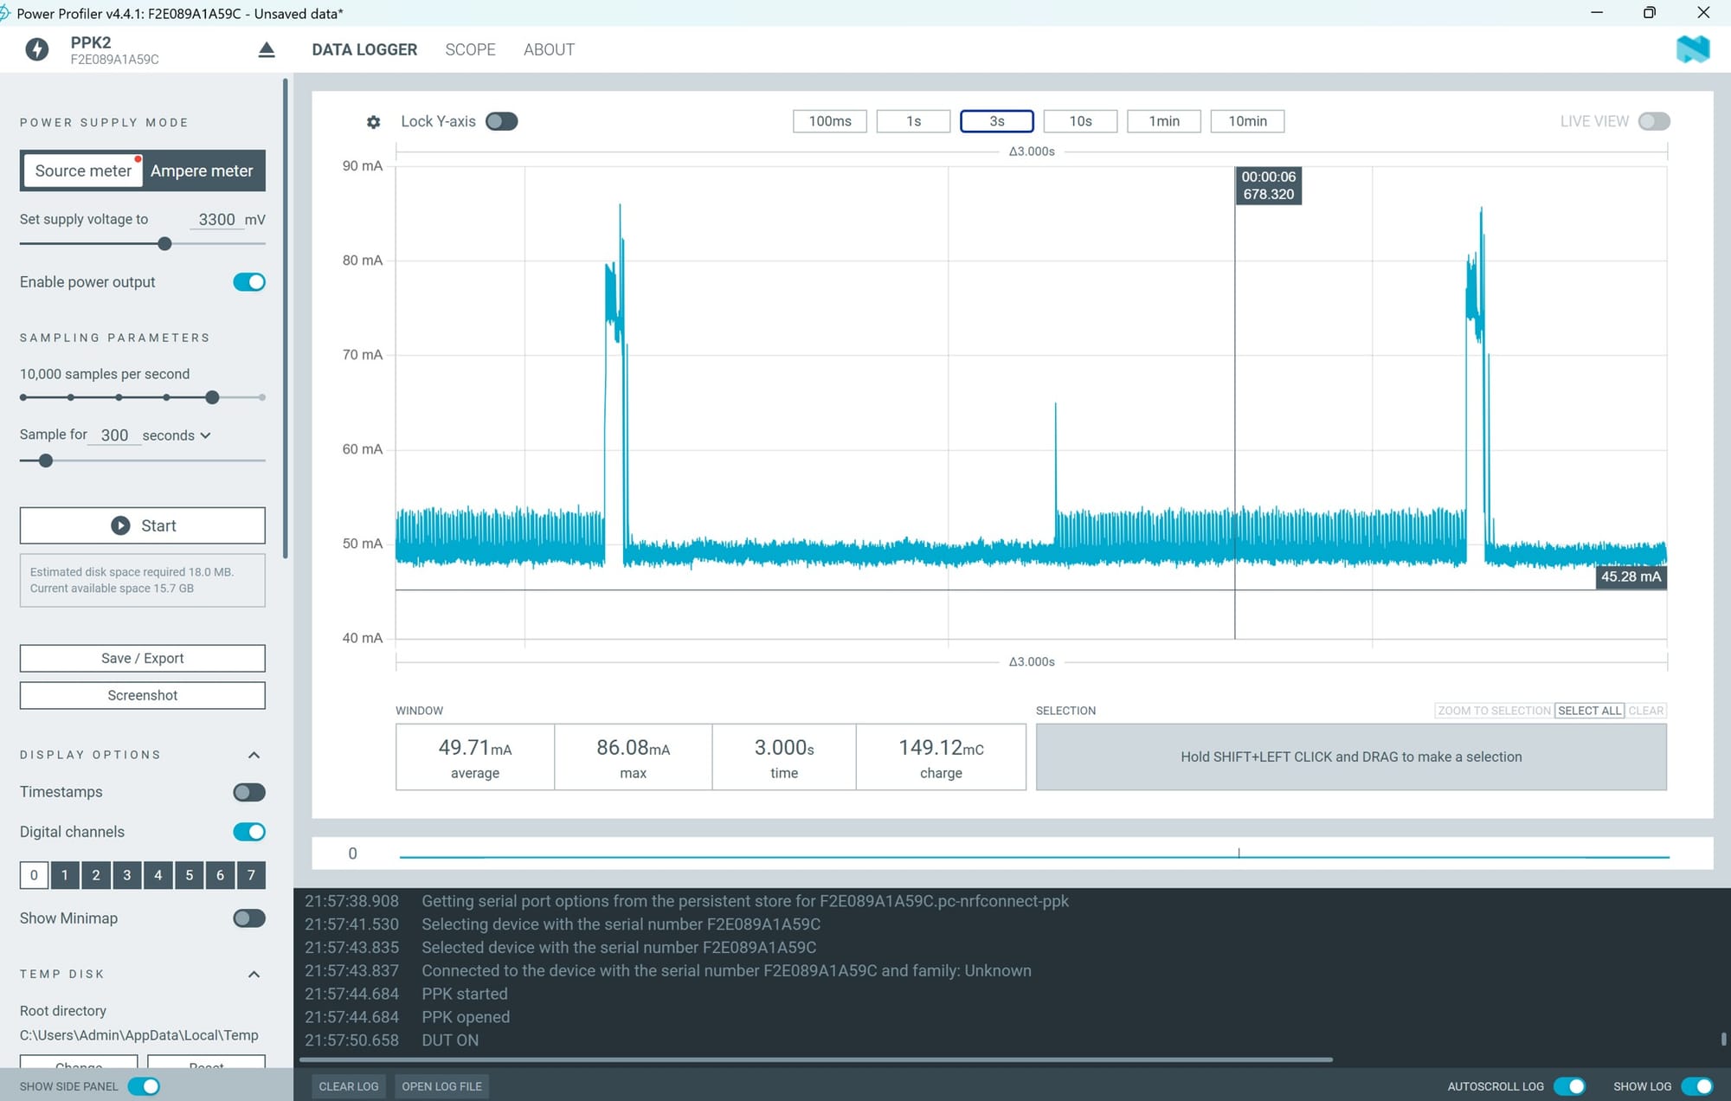Toggle digital channel 4

click(x=158, y=875)
